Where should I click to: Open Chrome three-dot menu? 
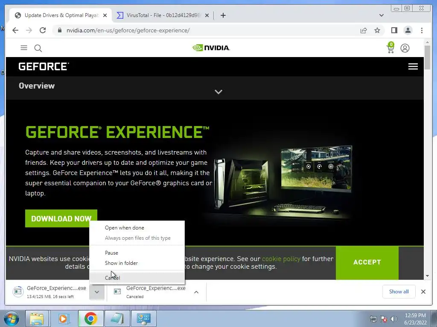pos(422,30)
